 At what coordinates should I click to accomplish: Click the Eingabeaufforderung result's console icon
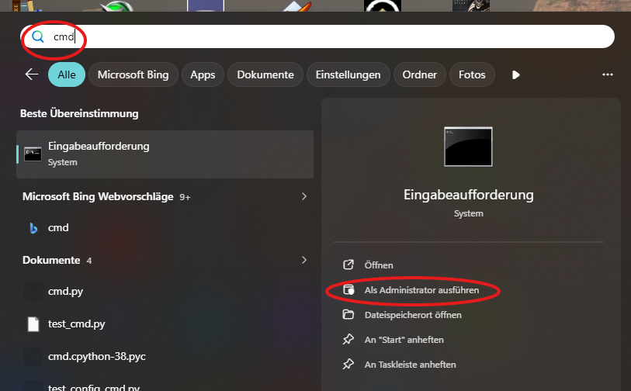pos(33,154)
